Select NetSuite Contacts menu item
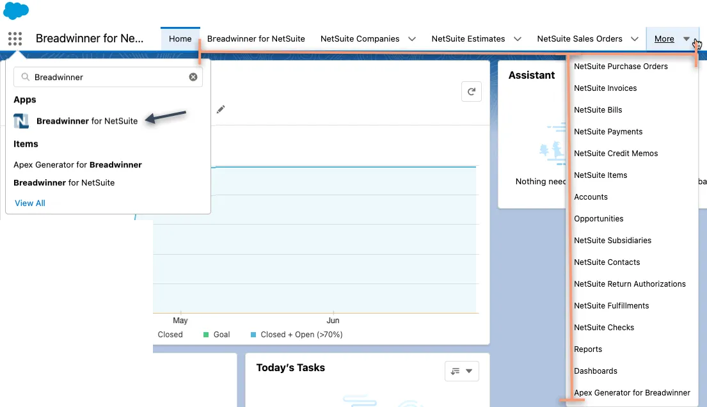Image resolution: width=707 pixels, height=407 pixels. [607, 262]
